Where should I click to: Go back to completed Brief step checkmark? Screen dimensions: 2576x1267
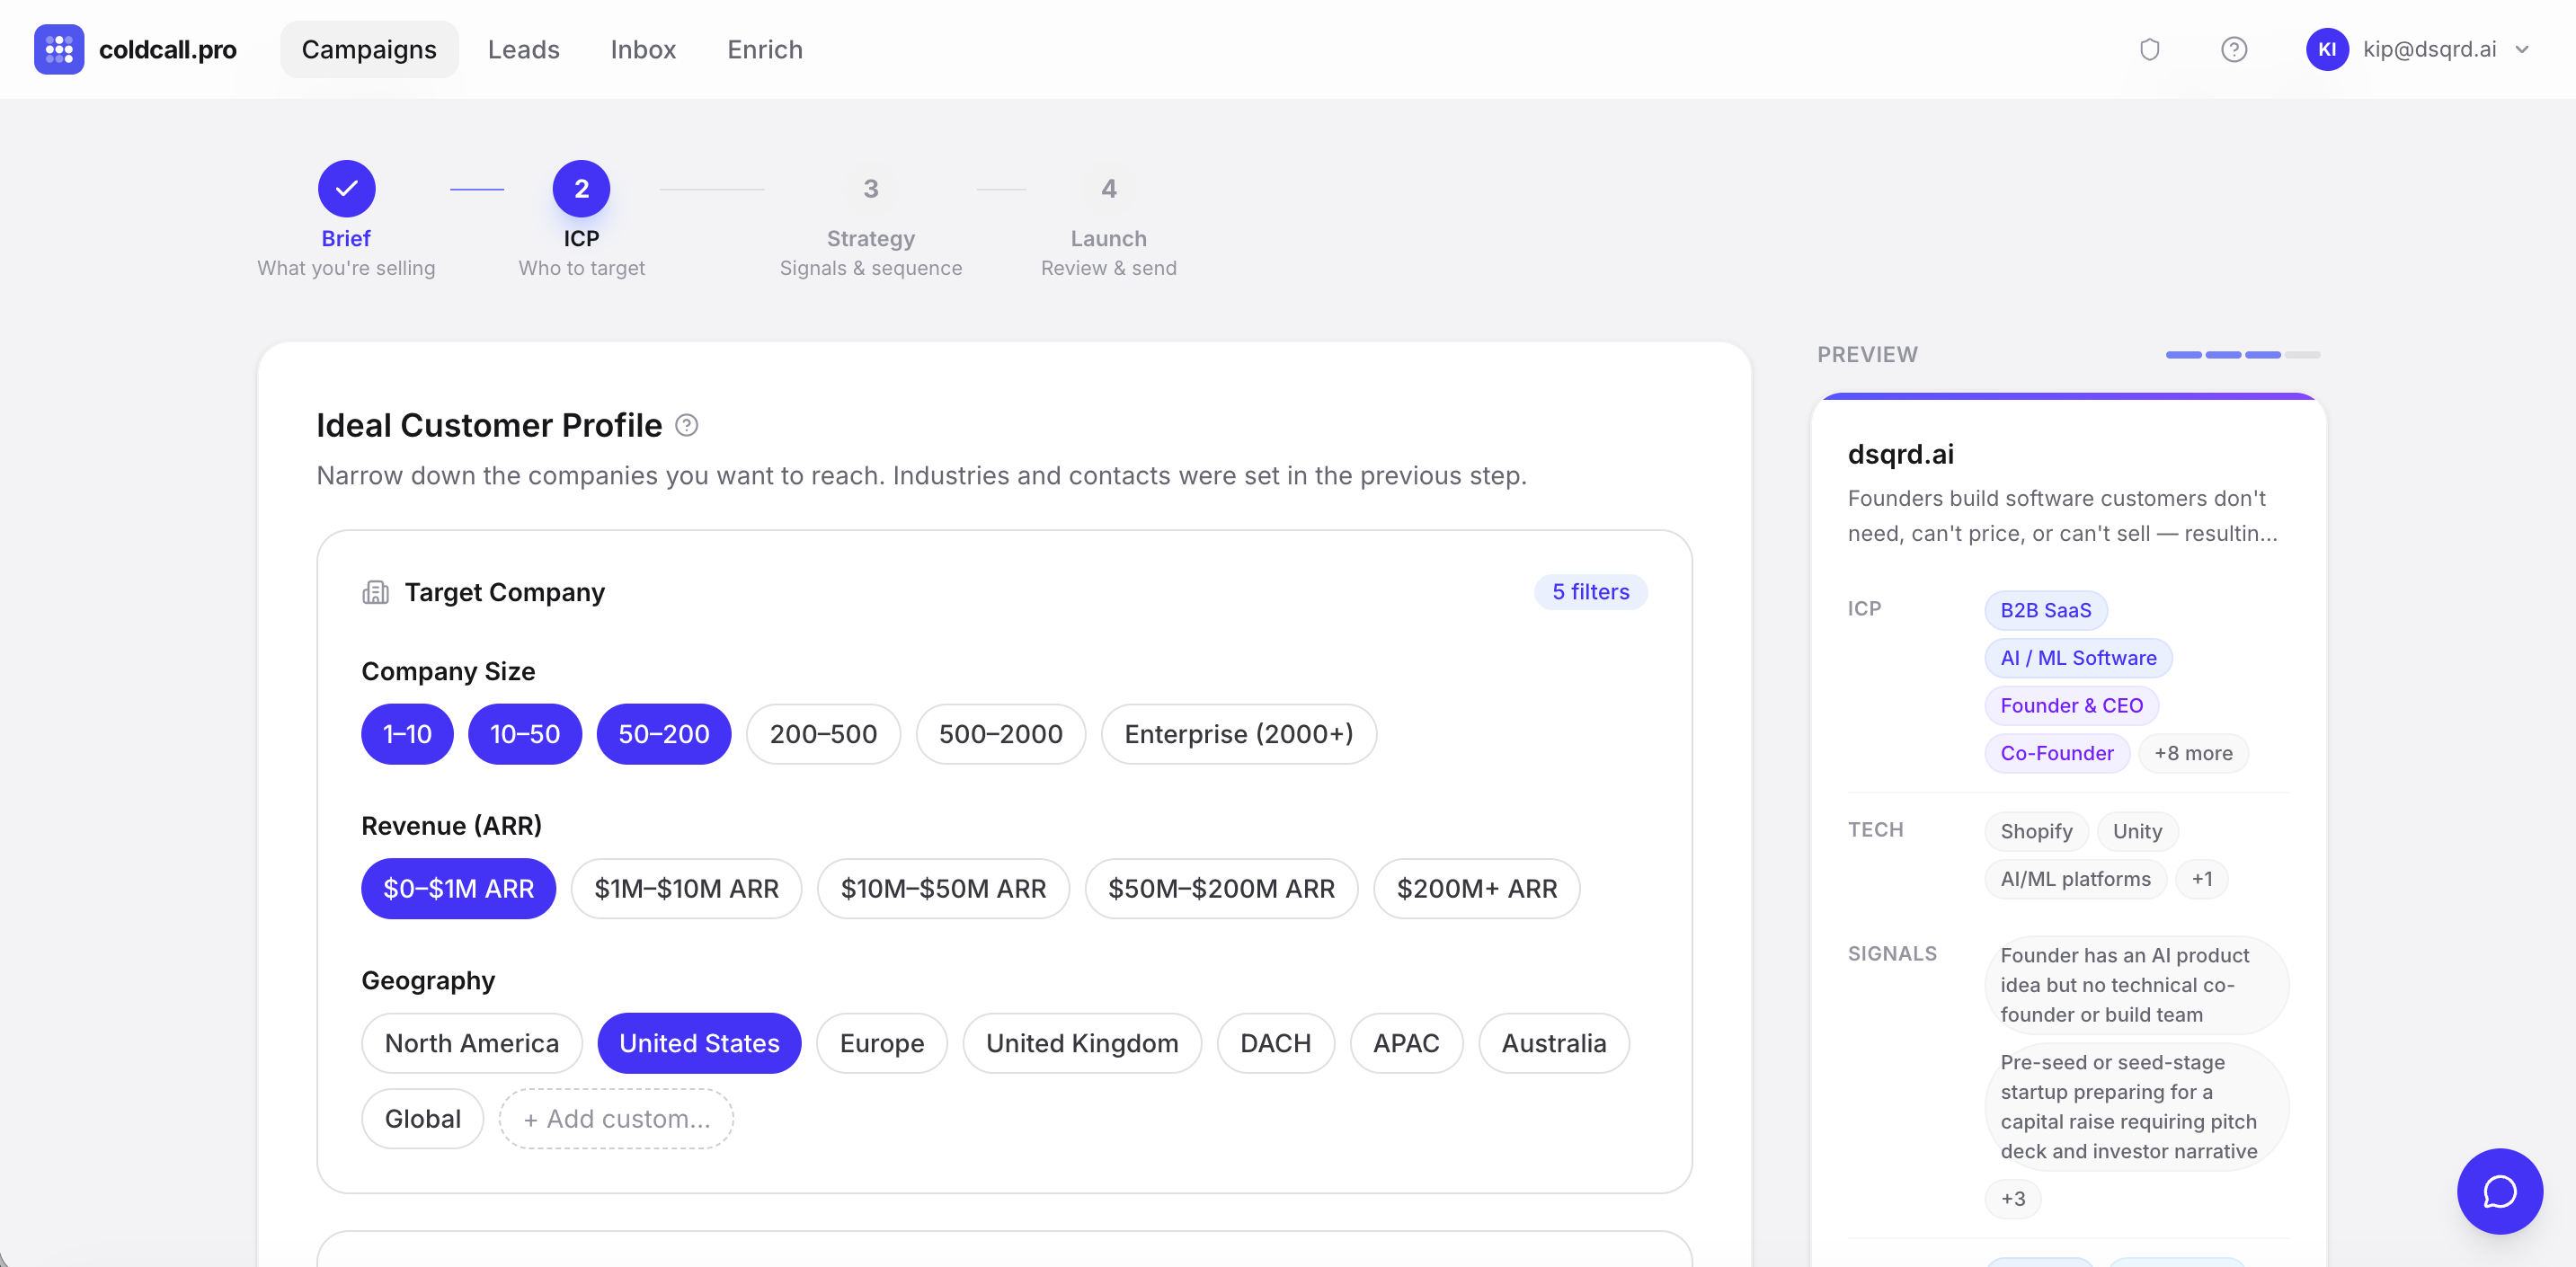tap(346, 189)
